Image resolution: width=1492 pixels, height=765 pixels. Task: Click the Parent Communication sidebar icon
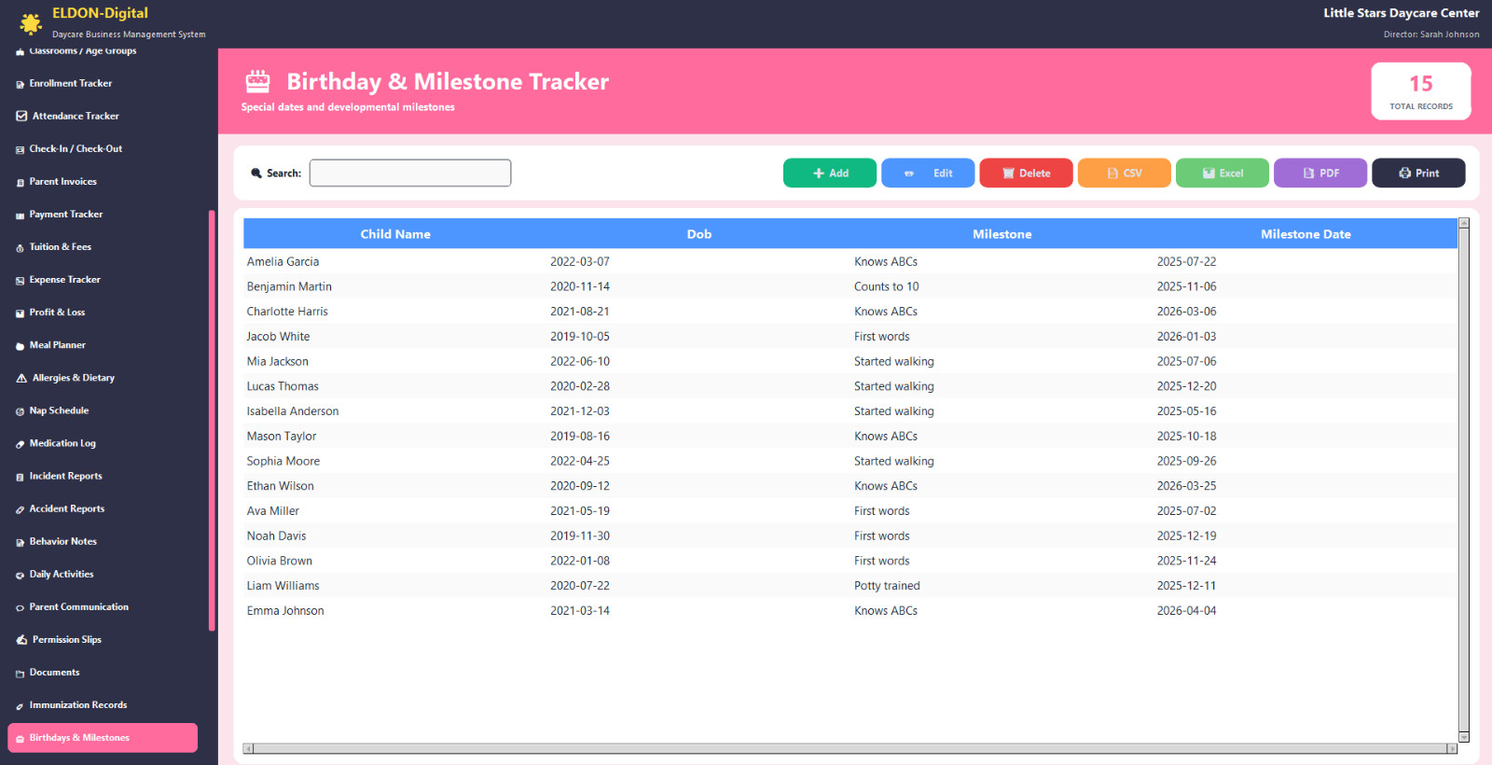pyautogui.click(x=20, y=607)
